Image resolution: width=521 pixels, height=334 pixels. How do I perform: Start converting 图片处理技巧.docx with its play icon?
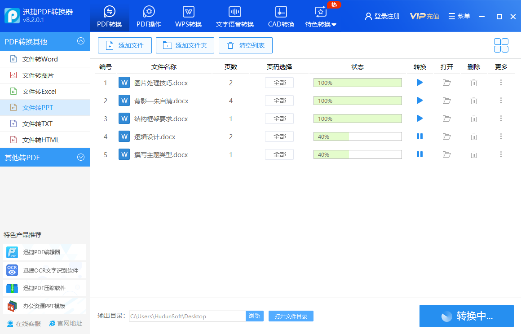[419, 82]
